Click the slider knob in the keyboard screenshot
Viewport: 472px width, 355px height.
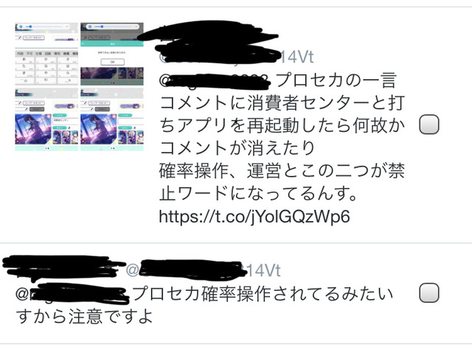click(x=30, y=27)
